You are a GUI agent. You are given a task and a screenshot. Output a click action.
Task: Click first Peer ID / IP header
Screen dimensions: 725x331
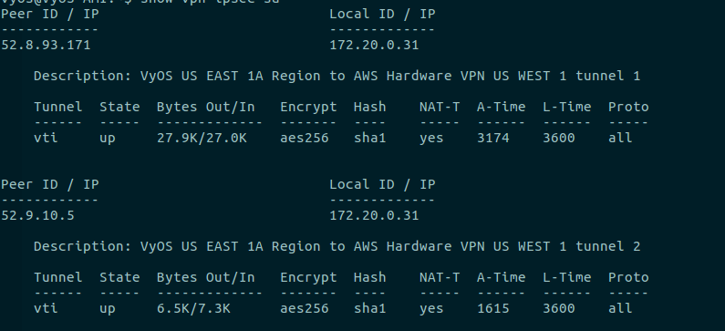point(50,15)
